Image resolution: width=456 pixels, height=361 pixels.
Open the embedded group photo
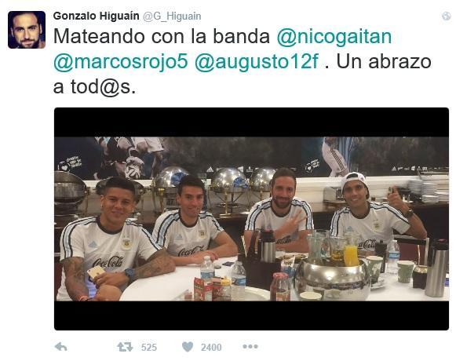pyautogui.click(x=252, y=219)
